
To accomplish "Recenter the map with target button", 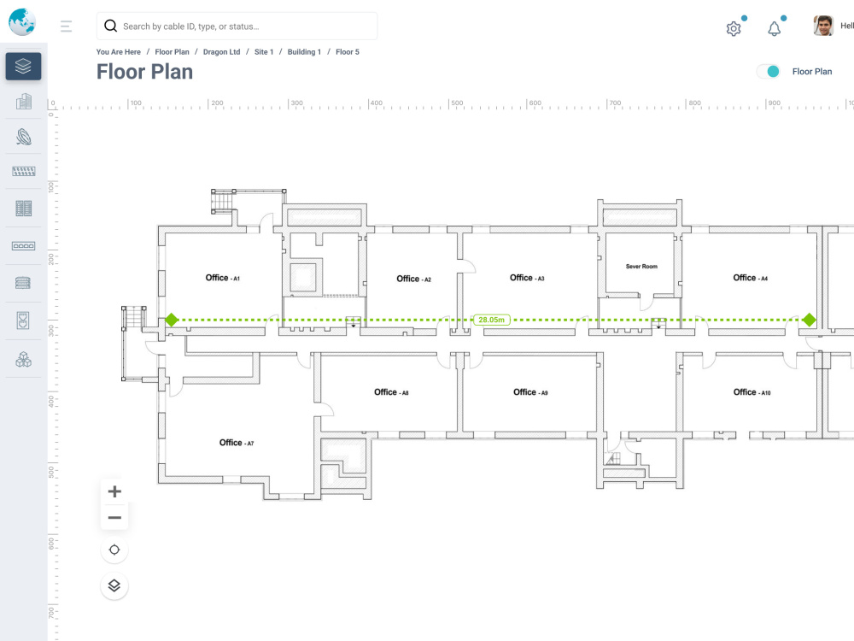I will [114, 550].
